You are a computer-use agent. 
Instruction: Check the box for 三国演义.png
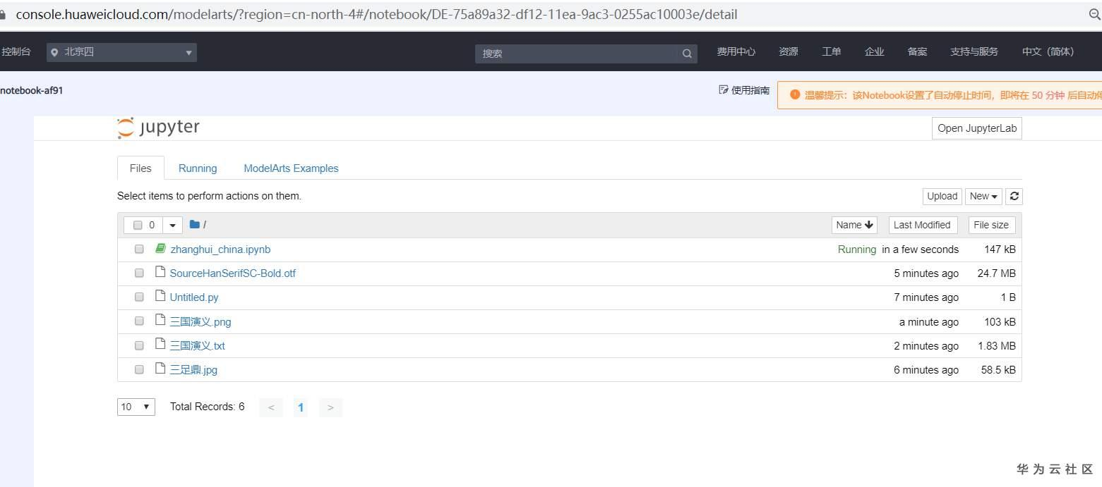point(139,321)
